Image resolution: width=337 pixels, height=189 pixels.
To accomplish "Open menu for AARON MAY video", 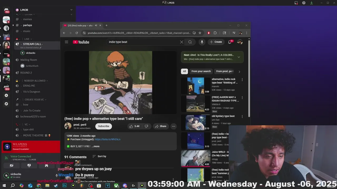I will click(x=242, y=98).
